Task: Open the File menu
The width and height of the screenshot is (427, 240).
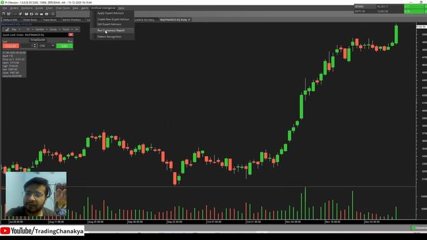Action: tap(5, 8)
